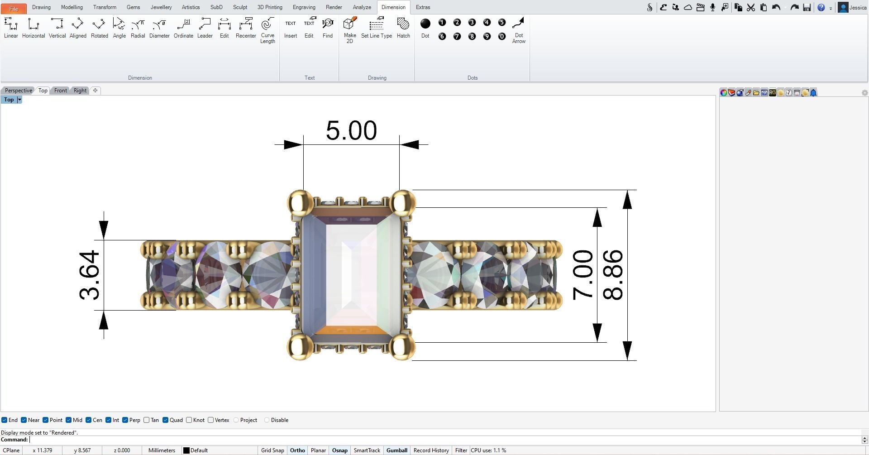Enable the Knot osnap checkbox

pyautogui.click(x=189, y=420)
